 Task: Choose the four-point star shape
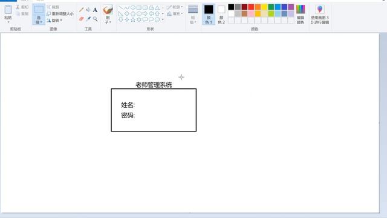pos(127,19)
